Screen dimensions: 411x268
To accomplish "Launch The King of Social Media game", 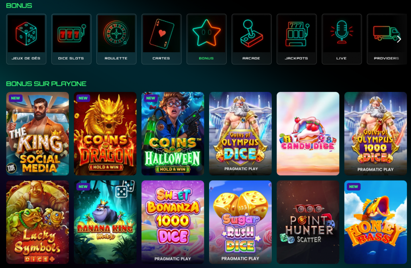I will click(x=37, y=133).
